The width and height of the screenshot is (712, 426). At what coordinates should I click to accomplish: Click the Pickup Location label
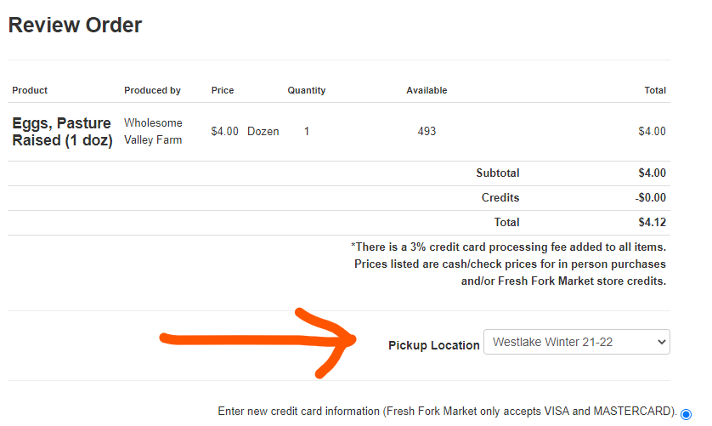tap(433, 345)
